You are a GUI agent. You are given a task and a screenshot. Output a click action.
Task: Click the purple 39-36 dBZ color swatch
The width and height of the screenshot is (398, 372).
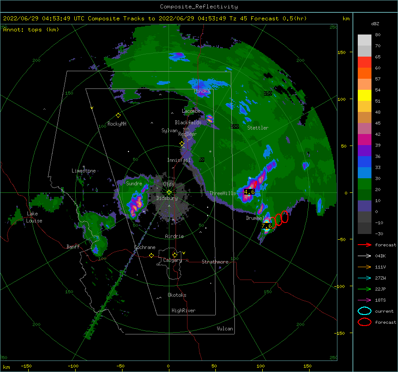coord(364,150)
